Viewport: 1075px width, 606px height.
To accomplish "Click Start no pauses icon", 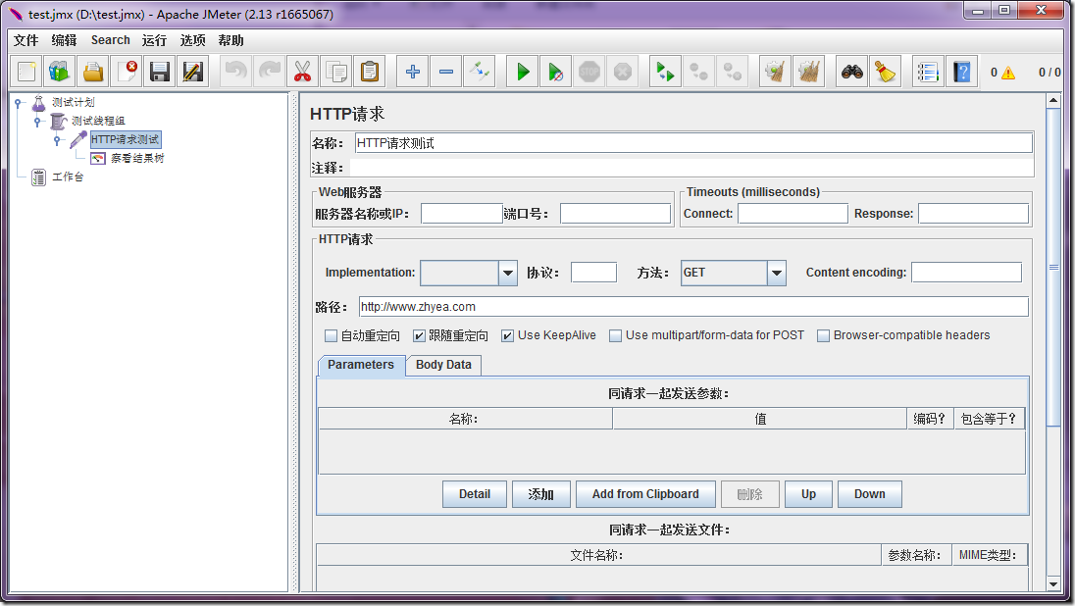I will click(556, 72).
